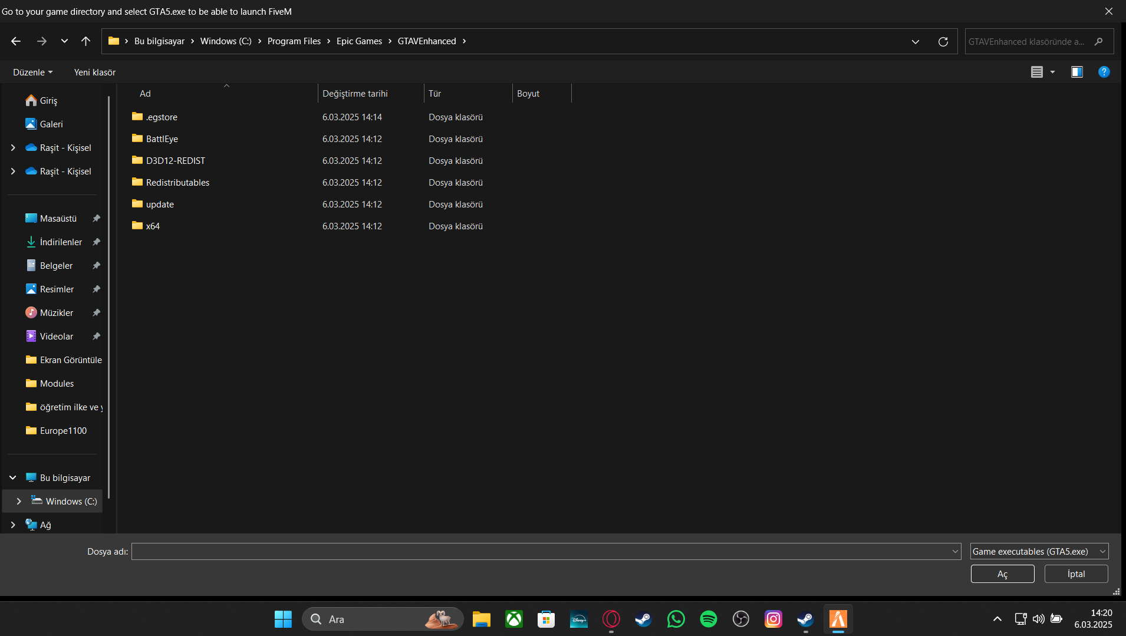
Task: Open the Düzenle menu
Action: tap(33, 72)
